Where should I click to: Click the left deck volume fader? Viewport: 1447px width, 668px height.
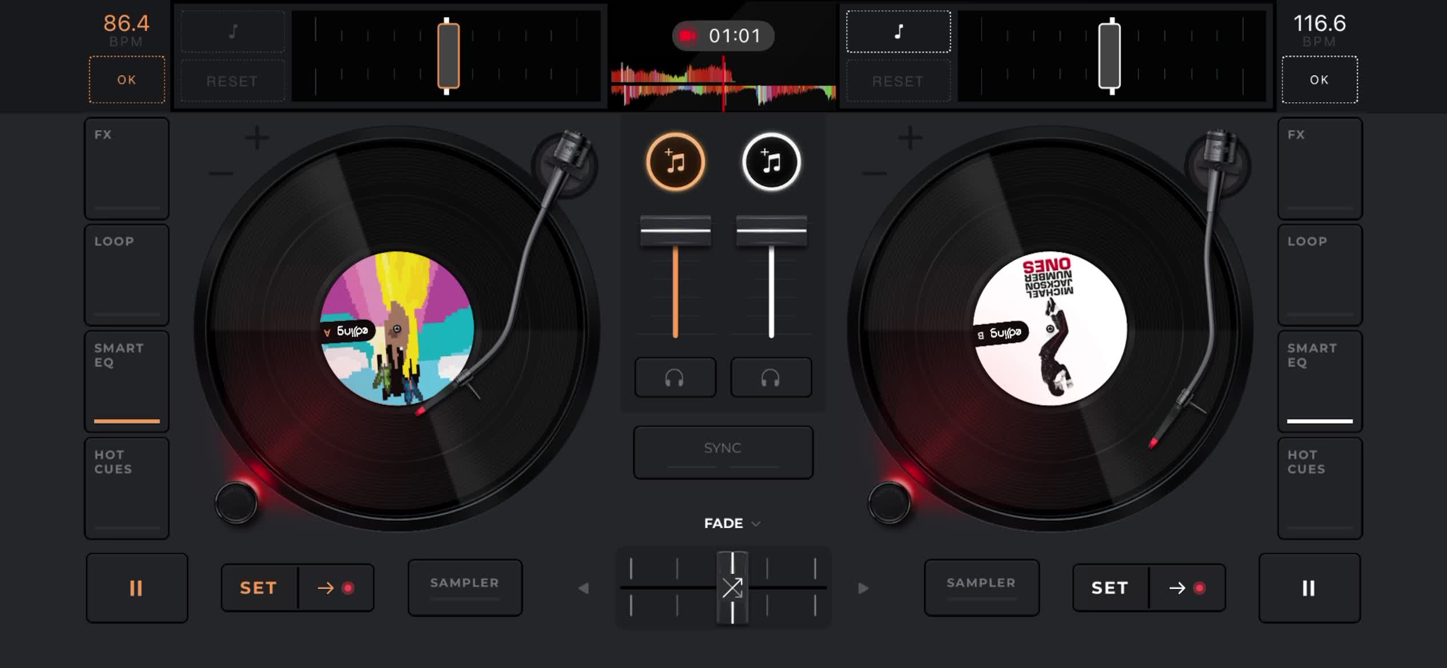click(x=675, y=231)
